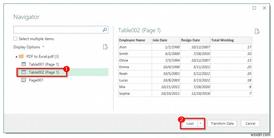274x138 pixels.
Task: Click the search magnifier icon
Action: coord(105,30)
